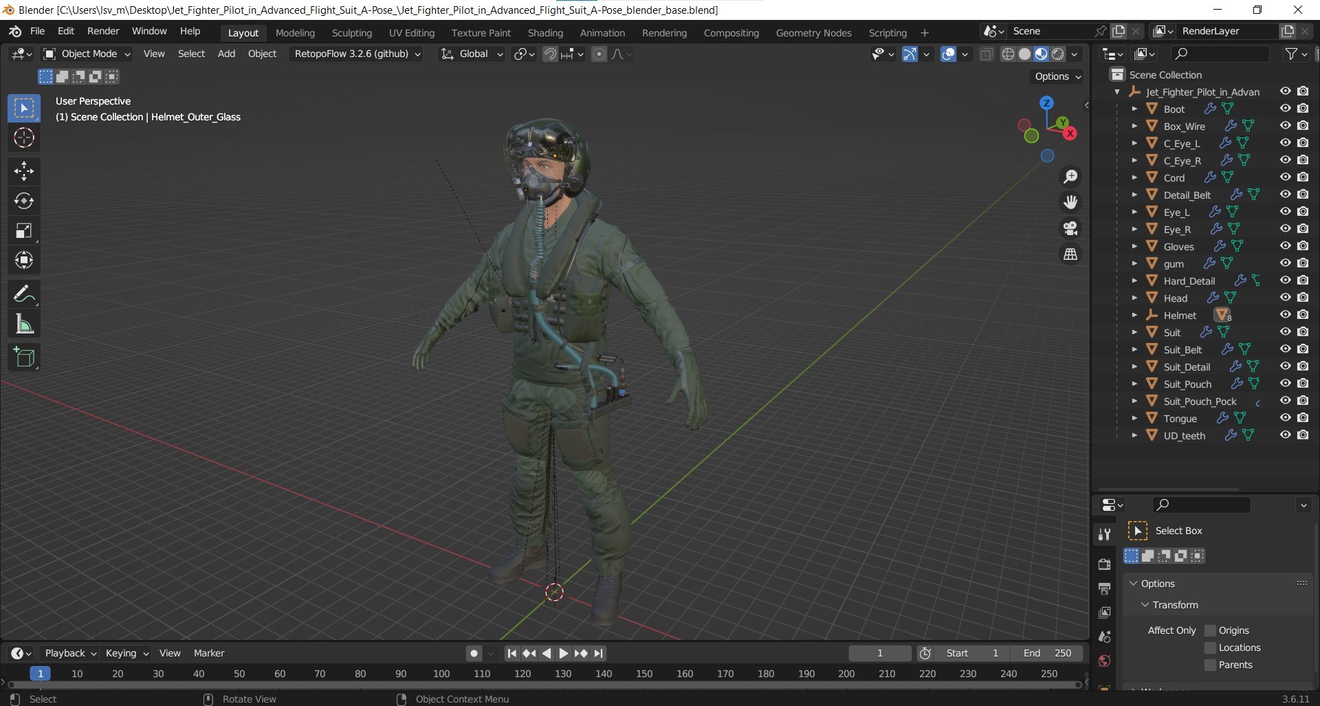This screenshot has width=1320, height=706.
Task: Toggle camera view icon
Action: (x=1070, y=228)
